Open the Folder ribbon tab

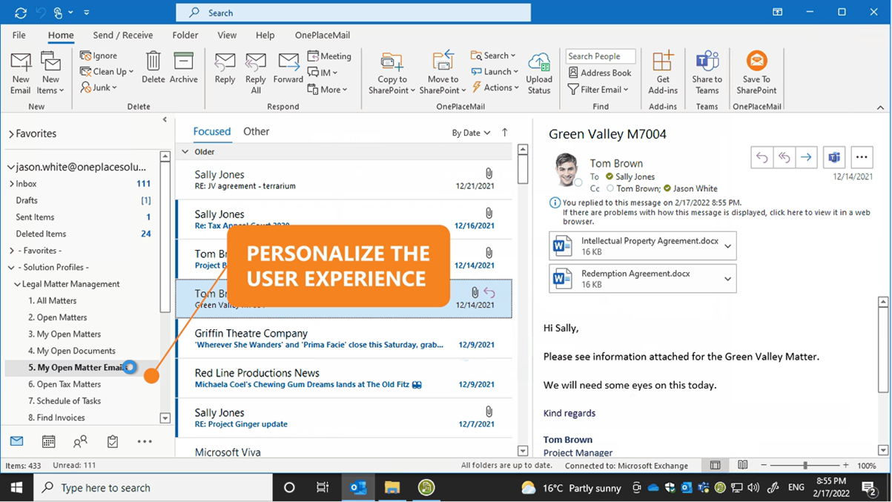pos(185,35)
